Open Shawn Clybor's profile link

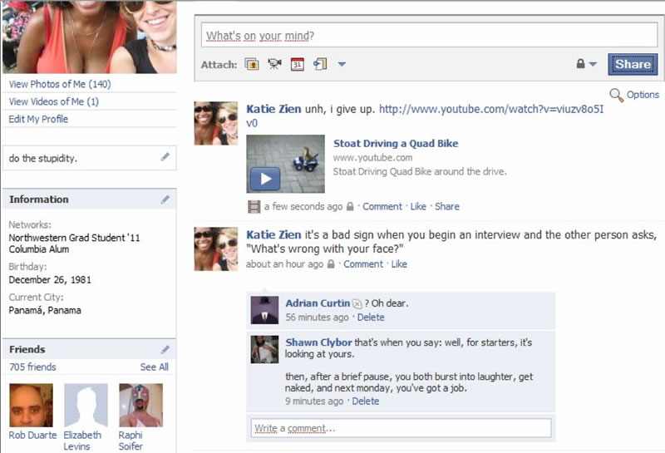tap(318, 342)
